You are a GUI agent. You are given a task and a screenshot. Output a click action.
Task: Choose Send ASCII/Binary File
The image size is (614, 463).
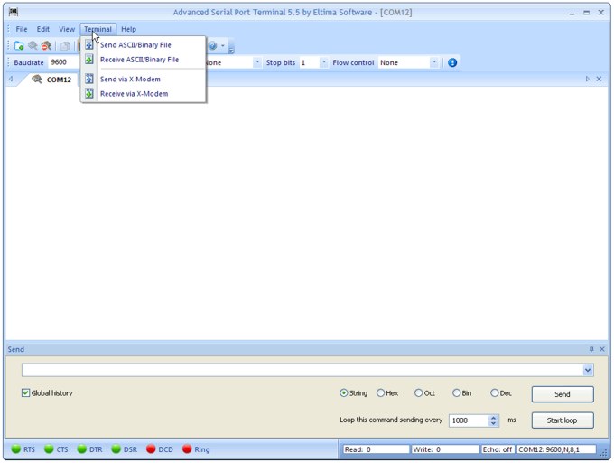143,45
